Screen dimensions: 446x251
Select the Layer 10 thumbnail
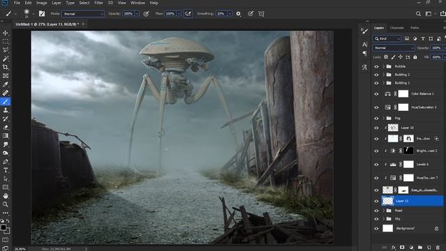click(x=393, y=128)
